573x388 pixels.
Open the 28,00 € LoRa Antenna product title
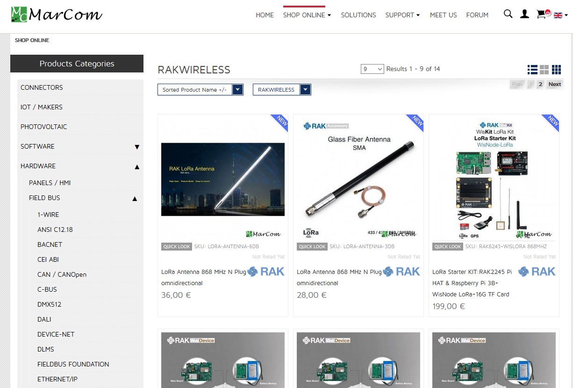tap(339, 277)
